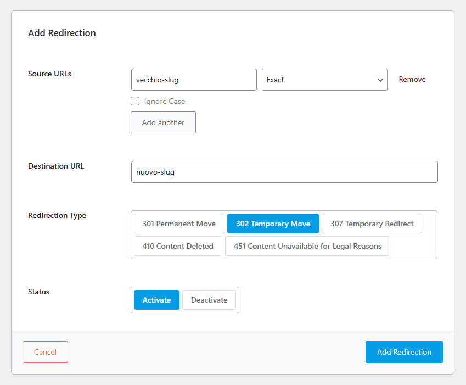
Task: Select 301 Permanent Move redirection type
Action: pos(179,224)
